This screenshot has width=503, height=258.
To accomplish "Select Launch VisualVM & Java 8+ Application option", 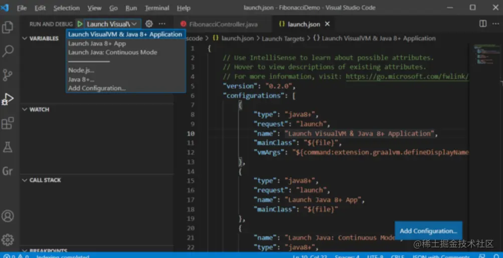I will click(125, 34).
